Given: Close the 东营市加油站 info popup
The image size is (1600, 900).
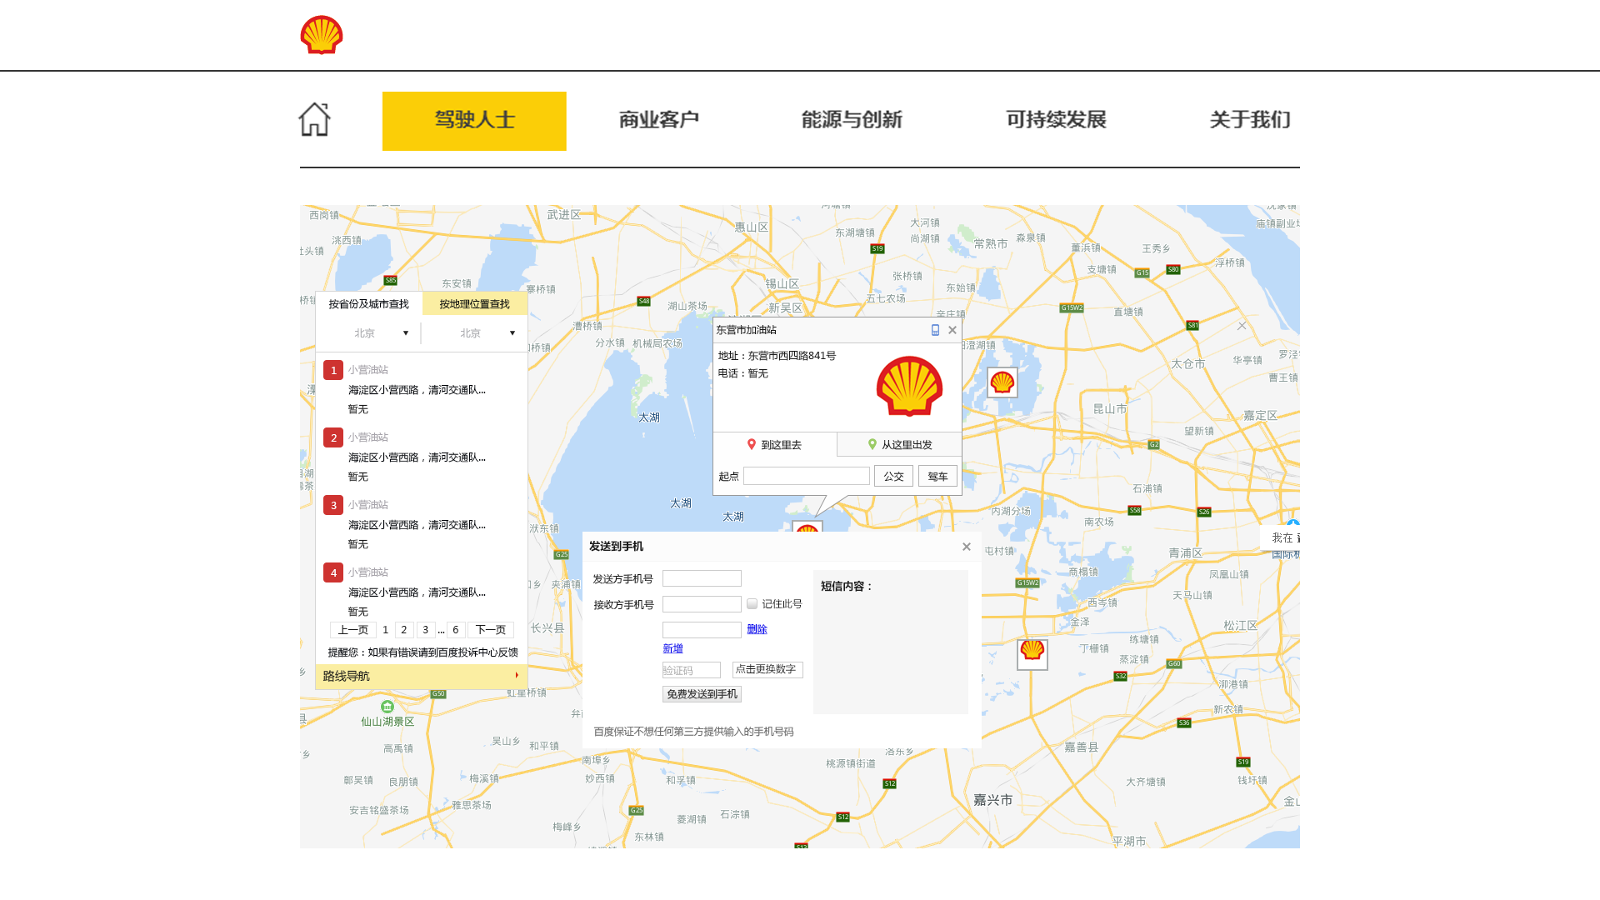Looking at the screenshot, I should 952,330.
